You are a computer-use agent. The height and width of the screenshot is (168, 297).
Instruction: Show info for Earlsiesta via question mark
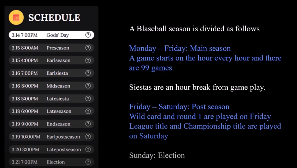88,73
